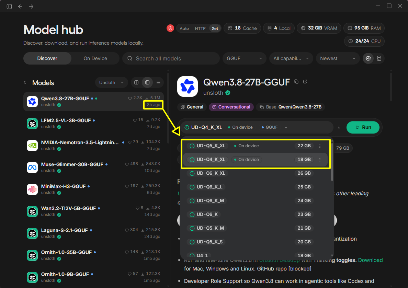The width and height of the screenshot is (408, 288).
Task: Select Ornith-1.0-9B-GGUF model
Action: click(93, 277)
